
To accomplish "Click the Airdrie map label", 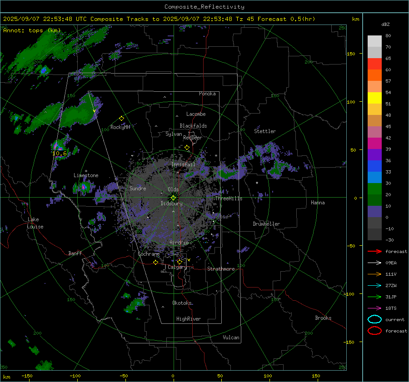I will 179,243.
